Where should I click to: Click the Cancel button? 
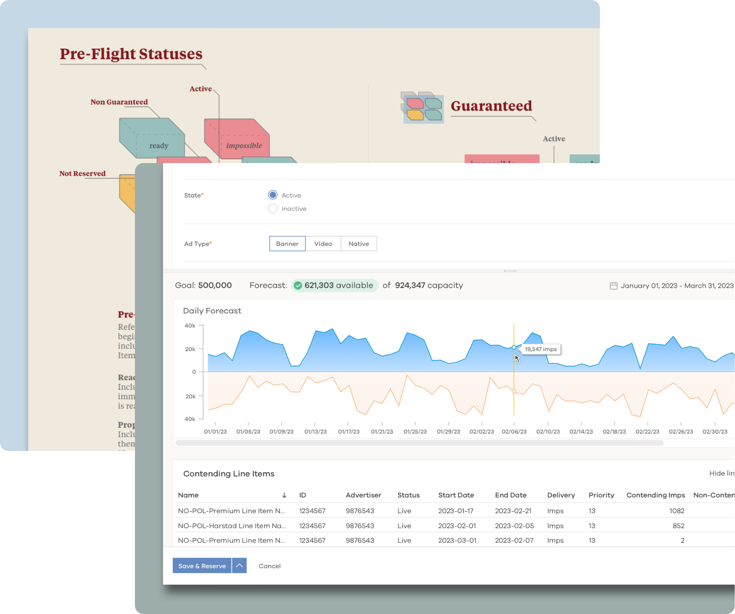tap(269, 566)
